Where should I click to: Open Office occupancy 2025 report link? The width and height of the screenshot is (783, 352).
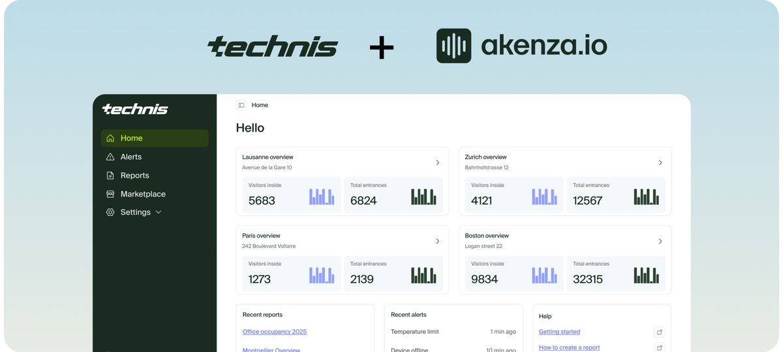(x=275, y=332)
